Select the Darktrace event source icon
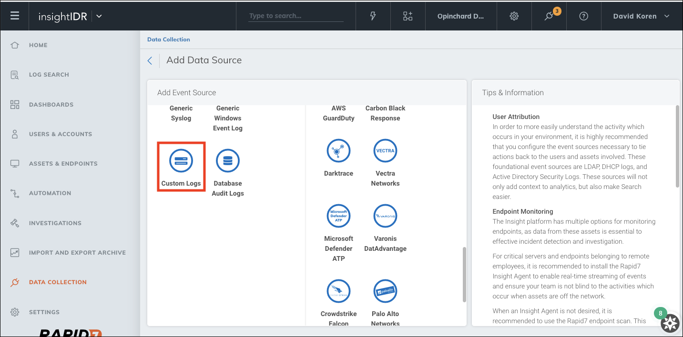The height and width of the screenshot is (337, 683). (x=338, y=151)
